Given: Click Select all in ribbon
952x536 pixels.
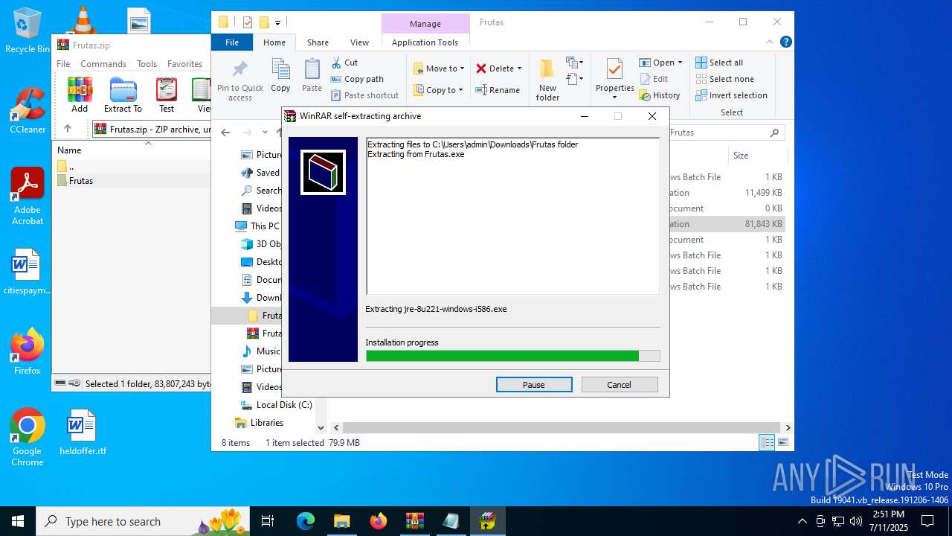Looking at the screenshot, I should pos(719,63).
